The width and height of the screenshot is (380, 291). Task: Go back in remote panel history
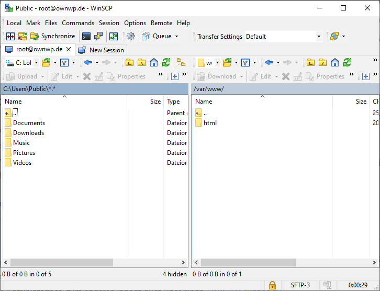[269, 62]
